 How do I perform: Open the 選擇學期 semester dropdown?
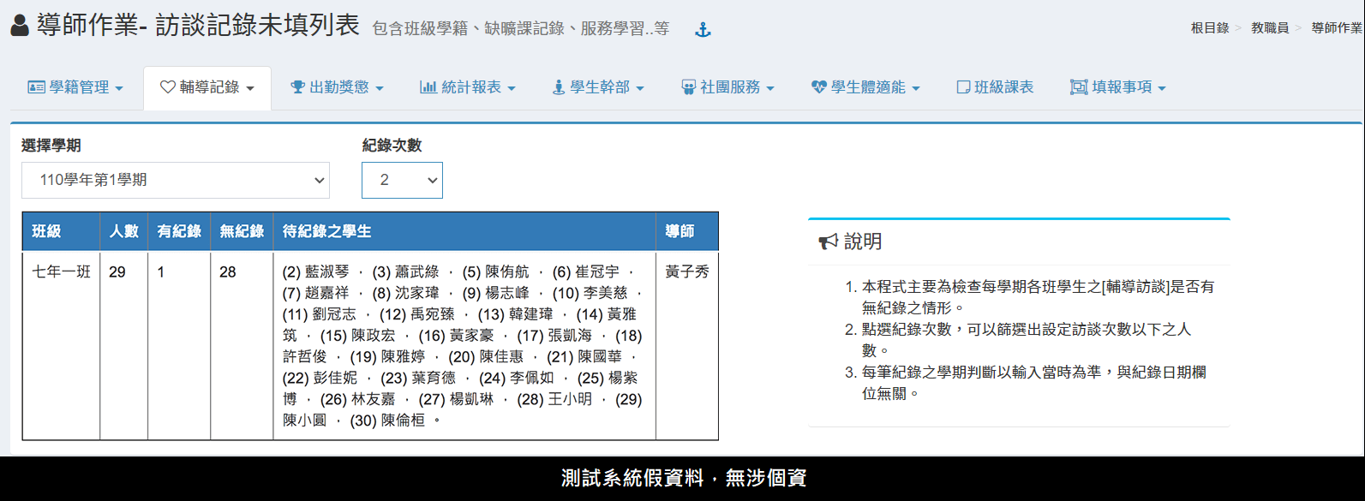(x=176, y=180)
